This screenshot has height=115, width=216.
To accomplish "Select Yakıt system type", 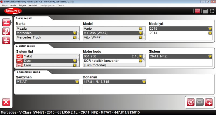I will point(46,56).
